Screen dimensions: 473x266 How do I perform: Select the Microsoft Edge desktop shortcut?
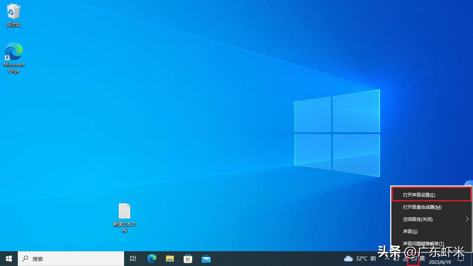[x=14, y=58]
